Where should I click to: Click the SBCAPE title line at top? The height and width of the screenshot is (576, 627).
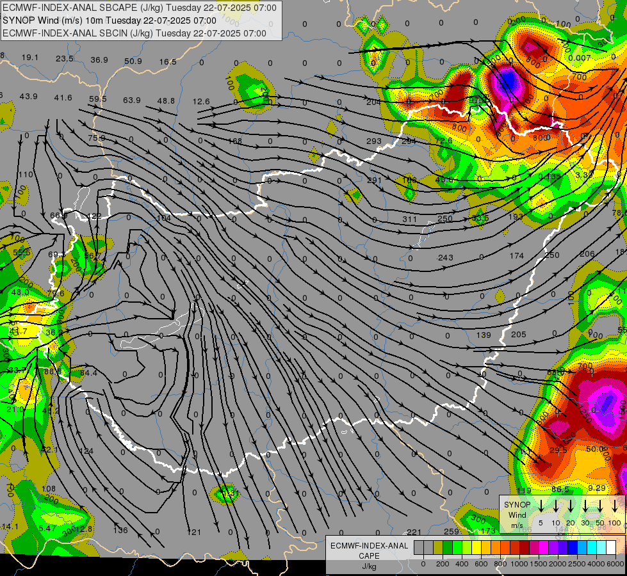click(140, 8)
